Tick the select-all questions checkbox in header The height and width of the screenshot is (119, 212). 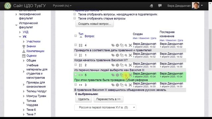(76, 36)
